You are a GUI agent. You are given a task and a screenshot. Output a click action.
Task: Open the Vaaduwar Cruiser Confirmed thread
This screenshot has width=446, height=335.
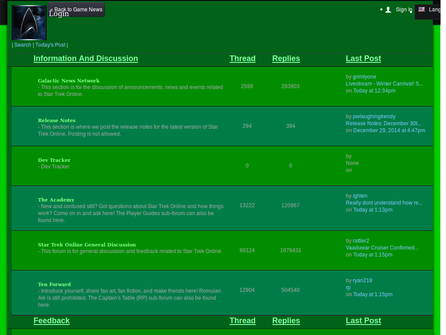point(382,248)
